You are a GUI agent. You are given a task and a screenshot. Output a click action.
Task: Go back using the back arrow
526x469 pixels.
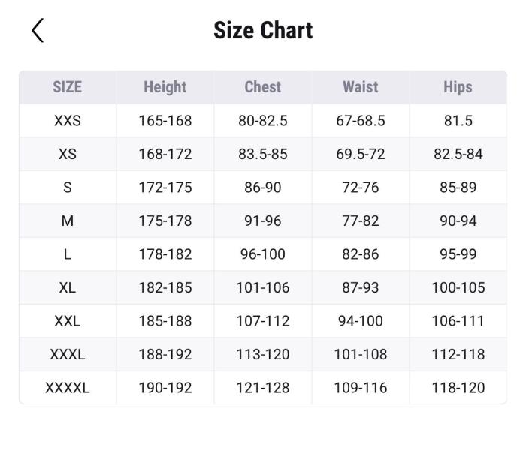click(38, 31)
